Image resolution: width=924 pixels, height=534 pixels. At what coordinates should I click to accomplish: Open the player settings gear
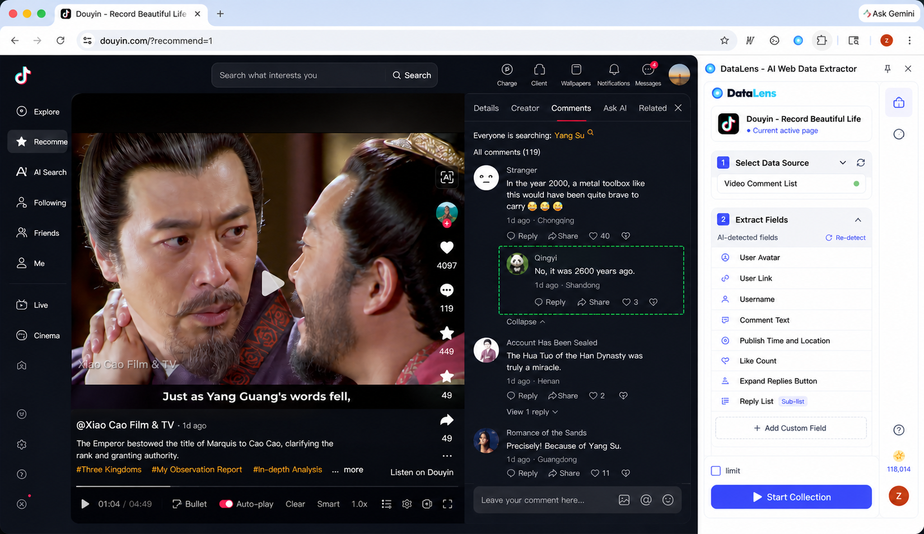point(407,504)
